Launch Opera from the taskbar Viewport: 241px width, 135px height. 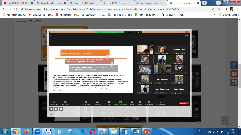tap(92, 132)
